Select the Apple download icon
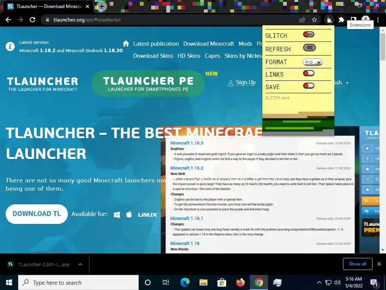This screenshot has width=386, height=290. tap(129, 214)
